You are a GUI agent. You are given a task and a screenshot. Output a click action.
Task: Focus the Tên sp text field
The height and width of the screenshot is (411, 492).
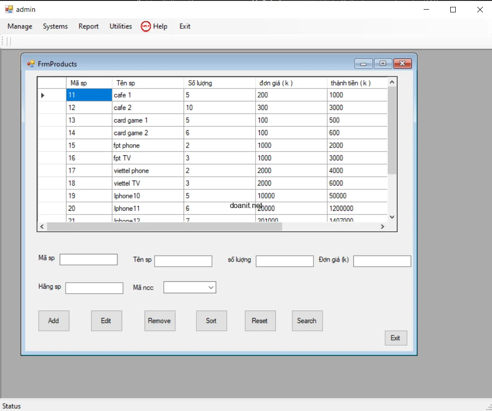pyautogui.click(x=183, y=261)
